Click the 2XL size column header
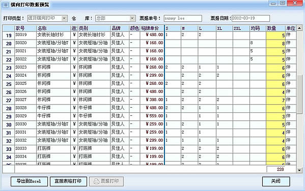 click(x=241, y=28)
